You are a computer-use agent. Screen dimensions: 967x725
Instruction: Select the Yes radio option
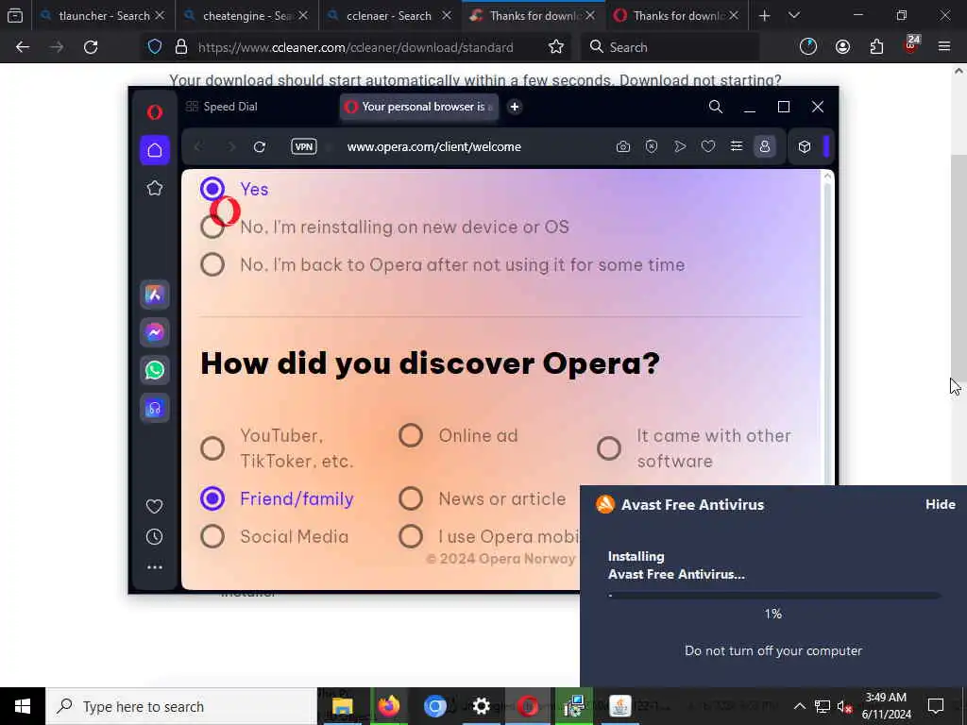point(212,189)
